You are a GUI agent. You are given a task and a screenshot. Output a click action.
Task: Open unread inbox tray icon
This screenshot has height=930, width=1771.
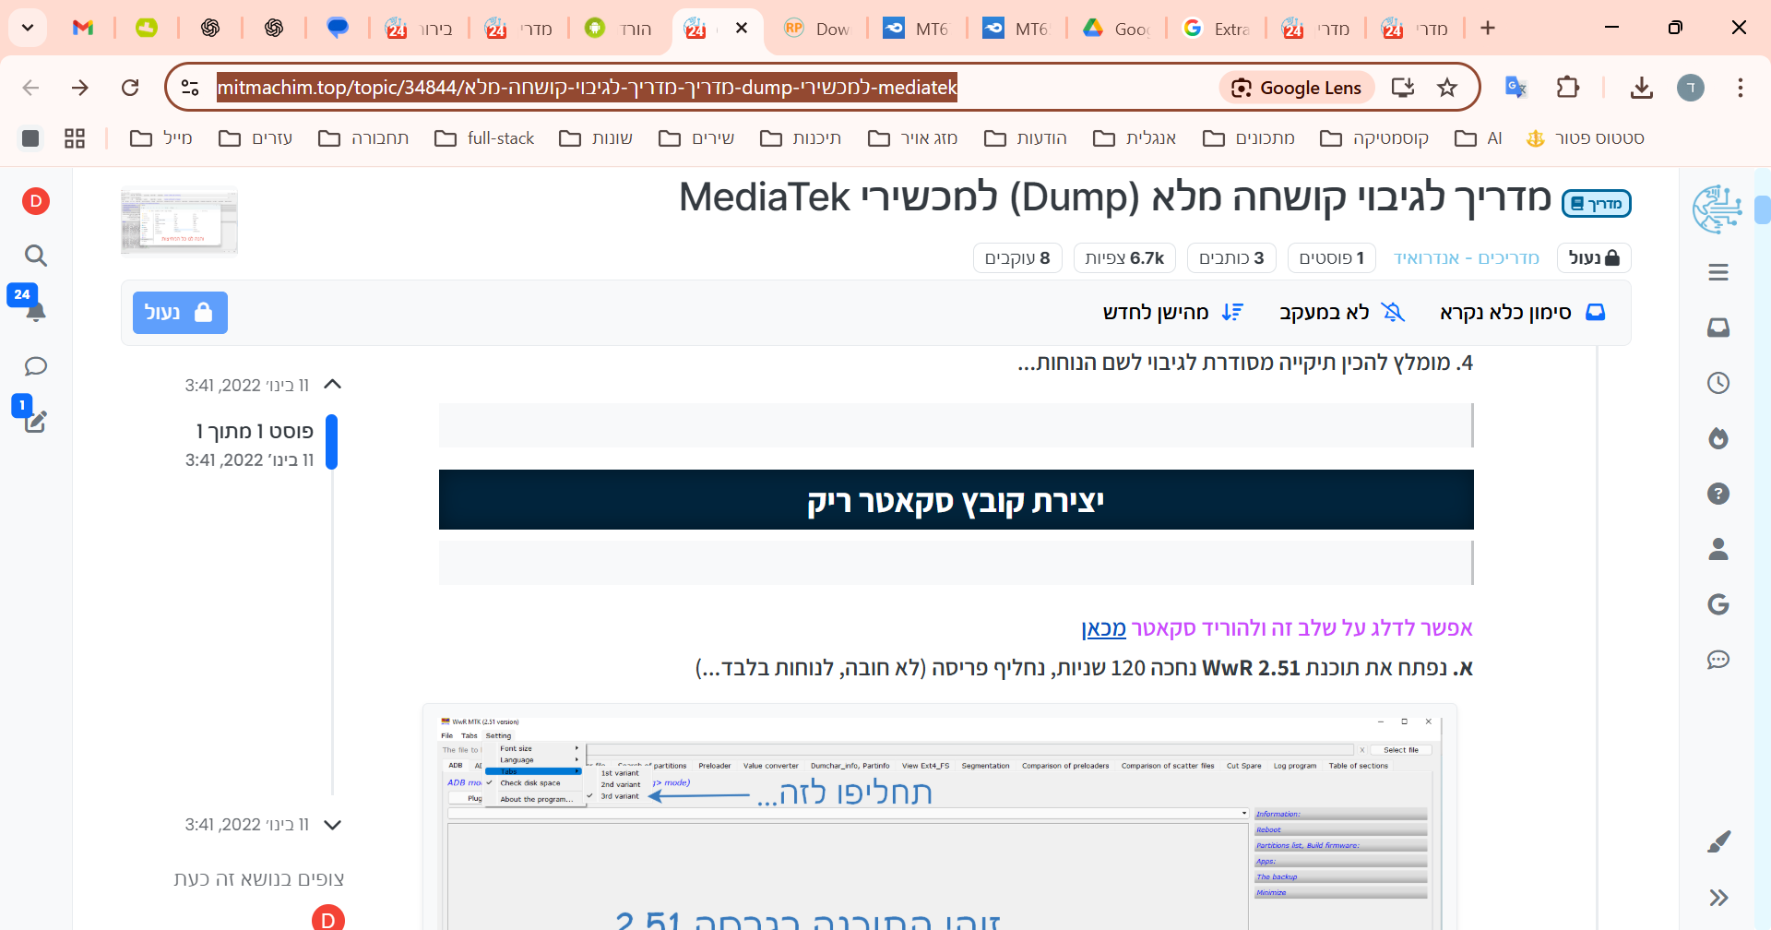coord(1718,328)
